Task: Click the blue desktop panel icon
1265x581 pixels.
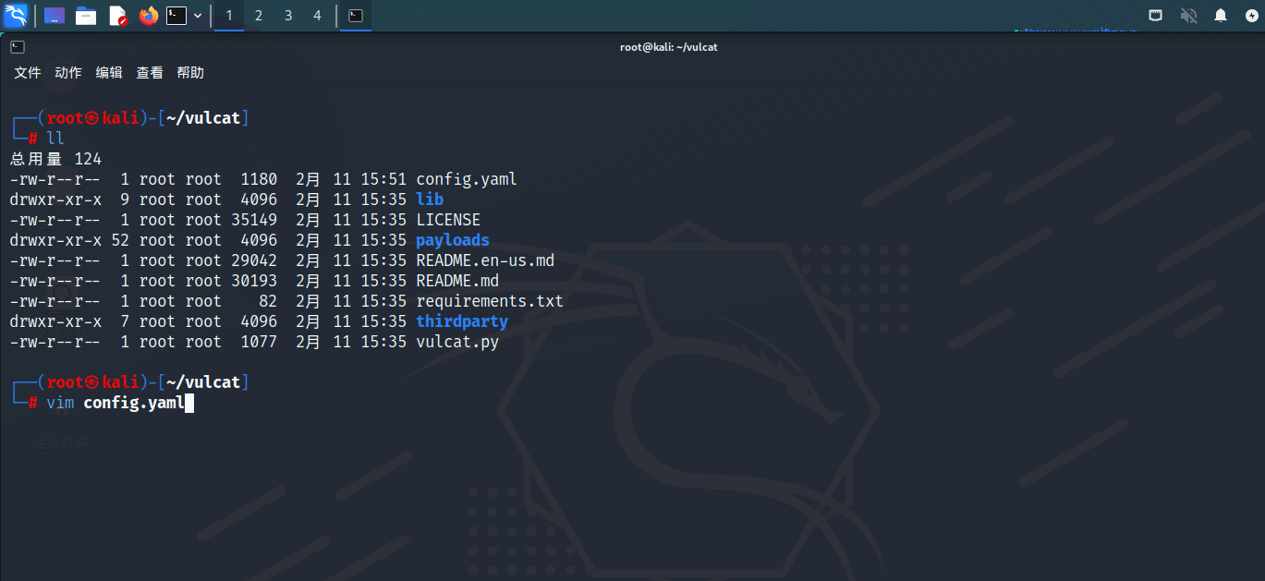Action: (55, 16)
